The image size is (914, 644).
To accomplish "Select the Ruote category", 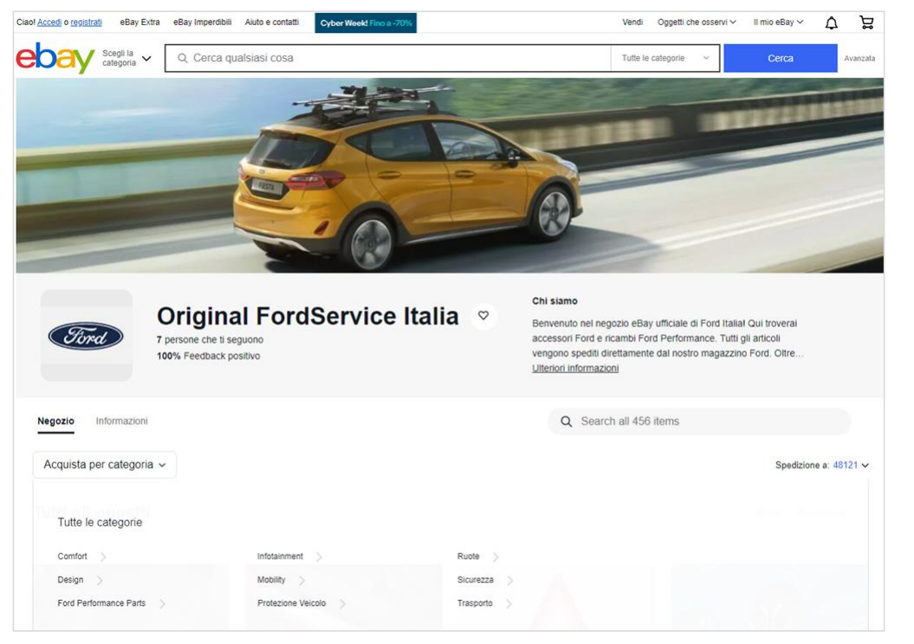I will click(x=469, y=557).
